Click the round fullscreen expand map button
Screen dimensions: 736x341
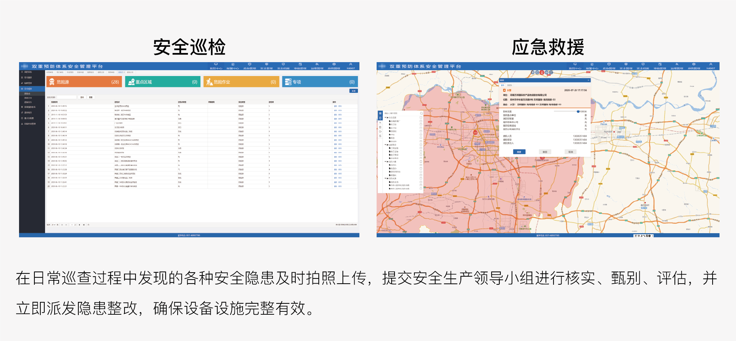[x=551, y=72]
